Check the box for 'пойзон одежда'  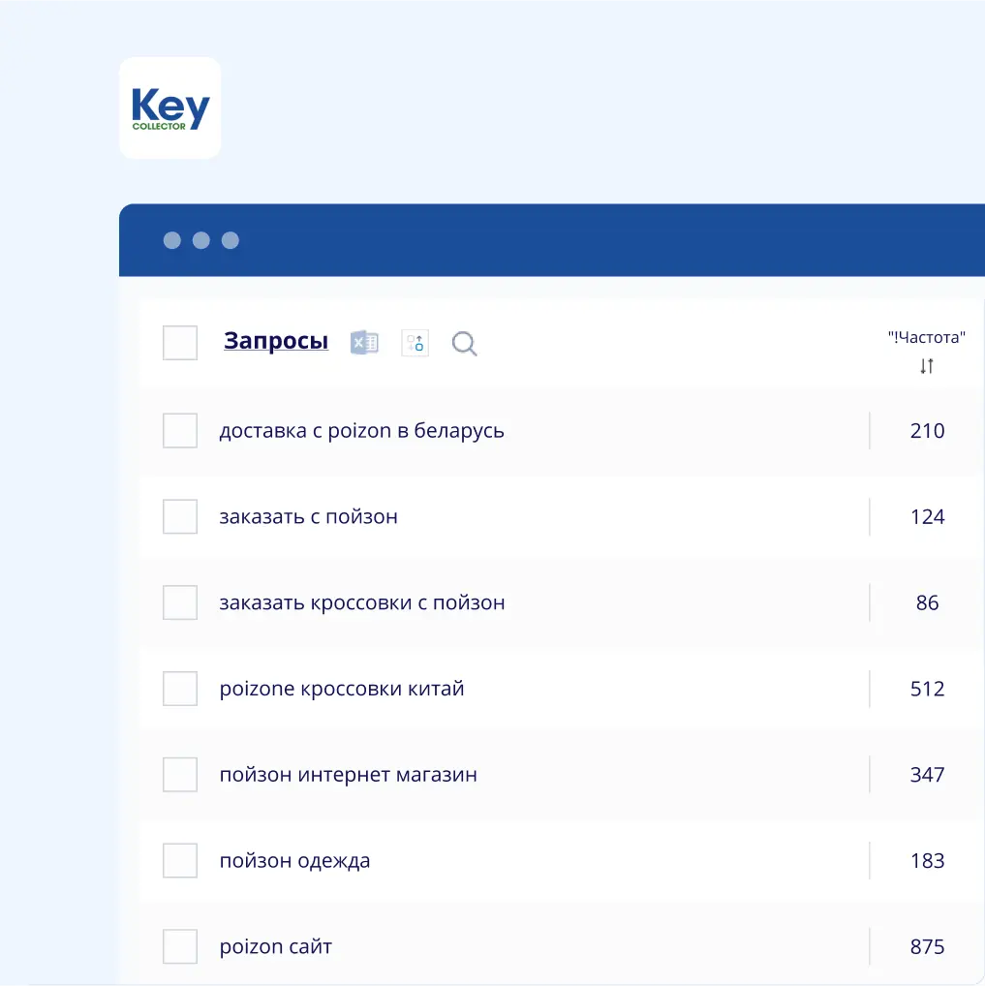click(180, 860)
